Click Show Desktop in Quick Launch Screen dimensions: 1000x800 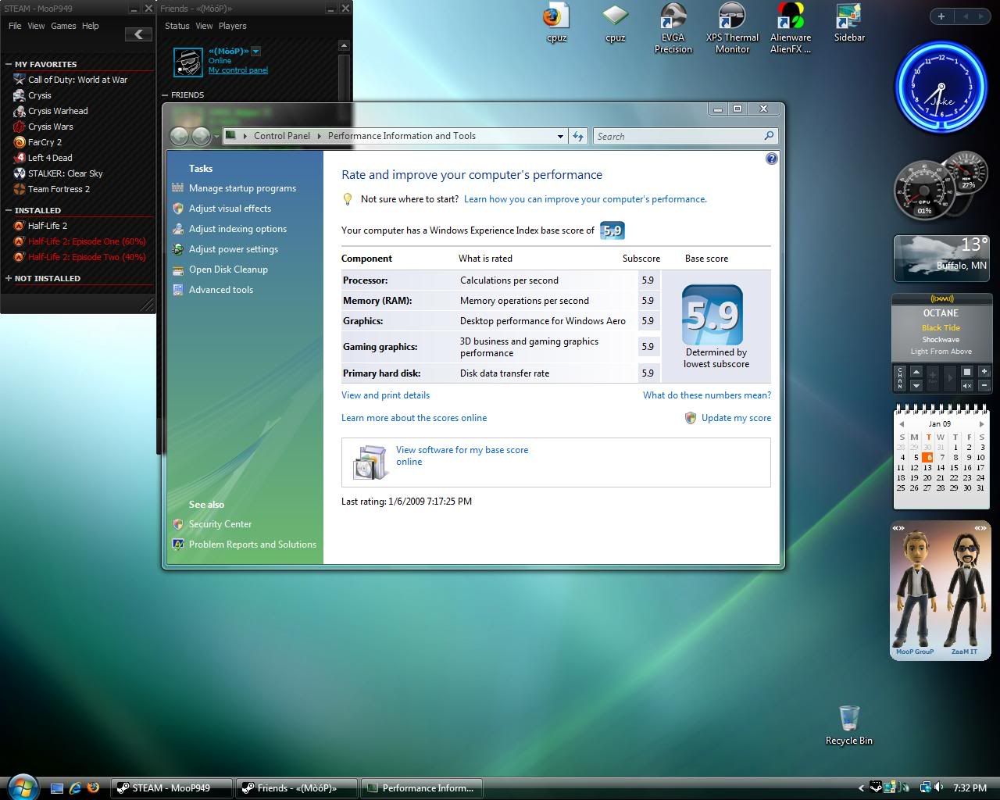pyautogui.click(x=56, y=788)
